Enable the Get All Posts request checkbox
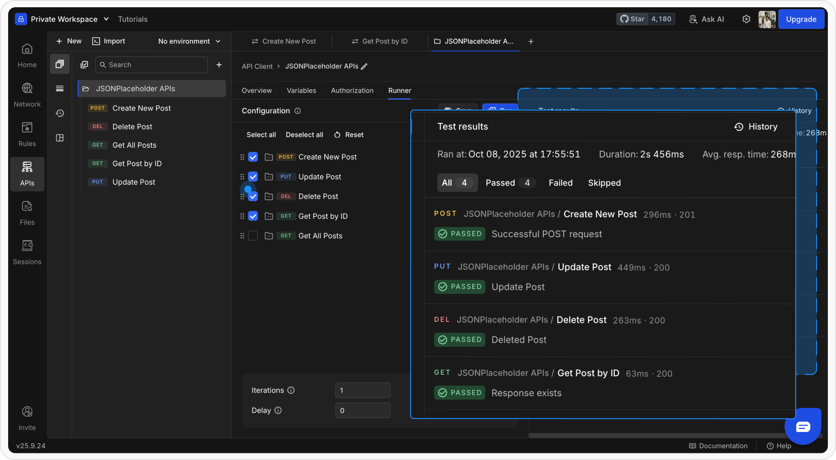The height and width of the screenshot is (460, 836). [x=253, y=235]
